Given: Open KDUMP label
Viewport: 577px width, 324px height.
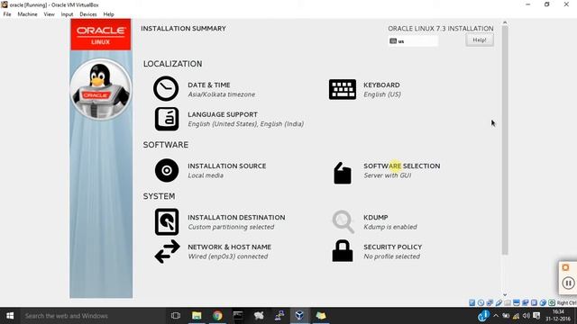Looking at the screenshot, I should pyautogui.click(x=376, y=218).
